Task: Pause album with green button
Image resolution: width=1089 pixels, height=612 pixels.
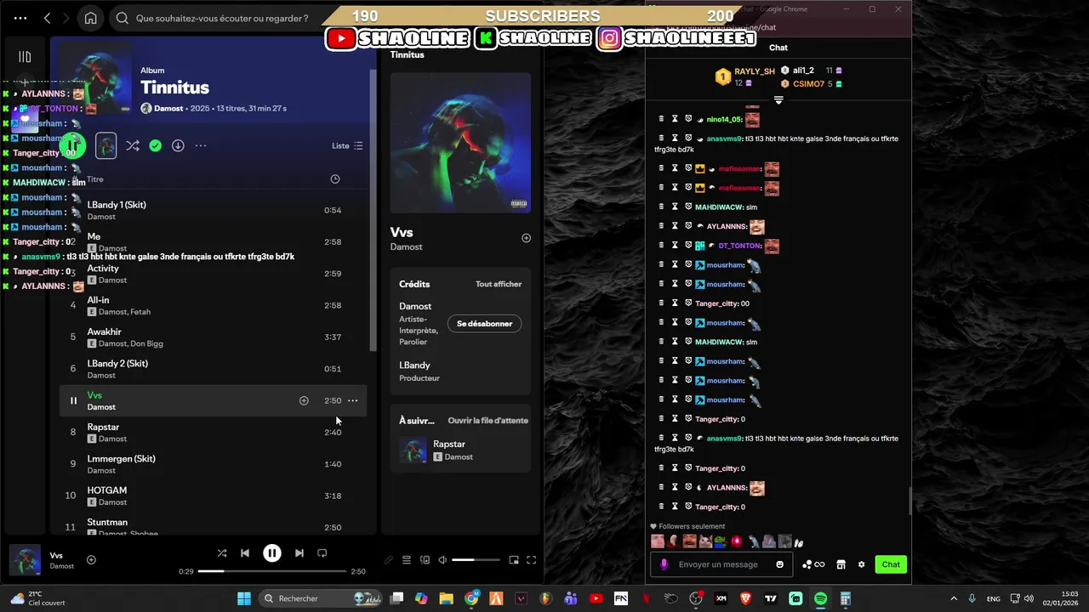Action: [x=73, y=145]
